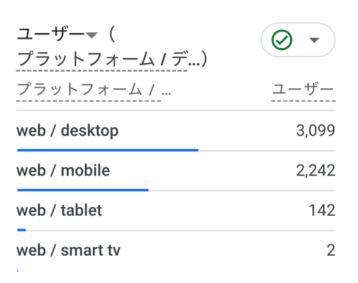Select the web / desktop row label
Screen dimensions: 358x283
pos(67,131)
